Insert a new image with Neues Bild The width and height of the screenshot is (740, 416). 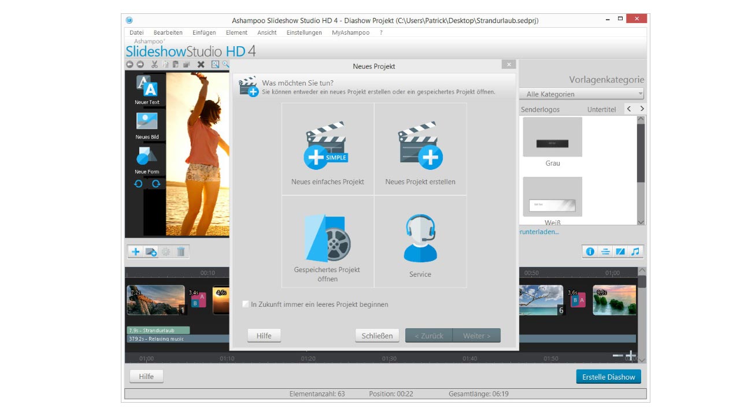tap(147, 125)
